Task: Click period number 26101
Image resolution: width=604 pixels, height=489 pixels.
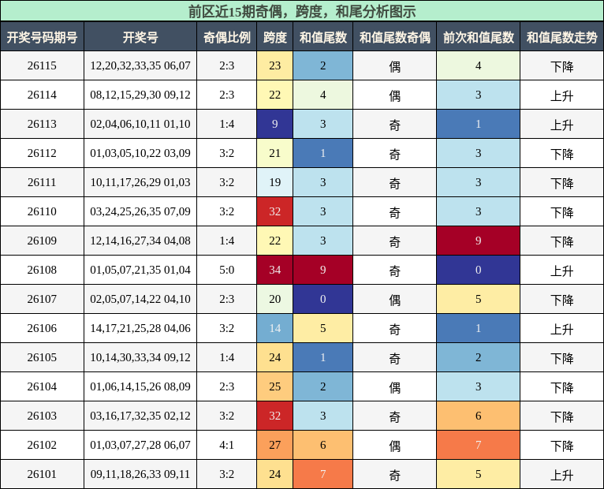Action: 42,474
